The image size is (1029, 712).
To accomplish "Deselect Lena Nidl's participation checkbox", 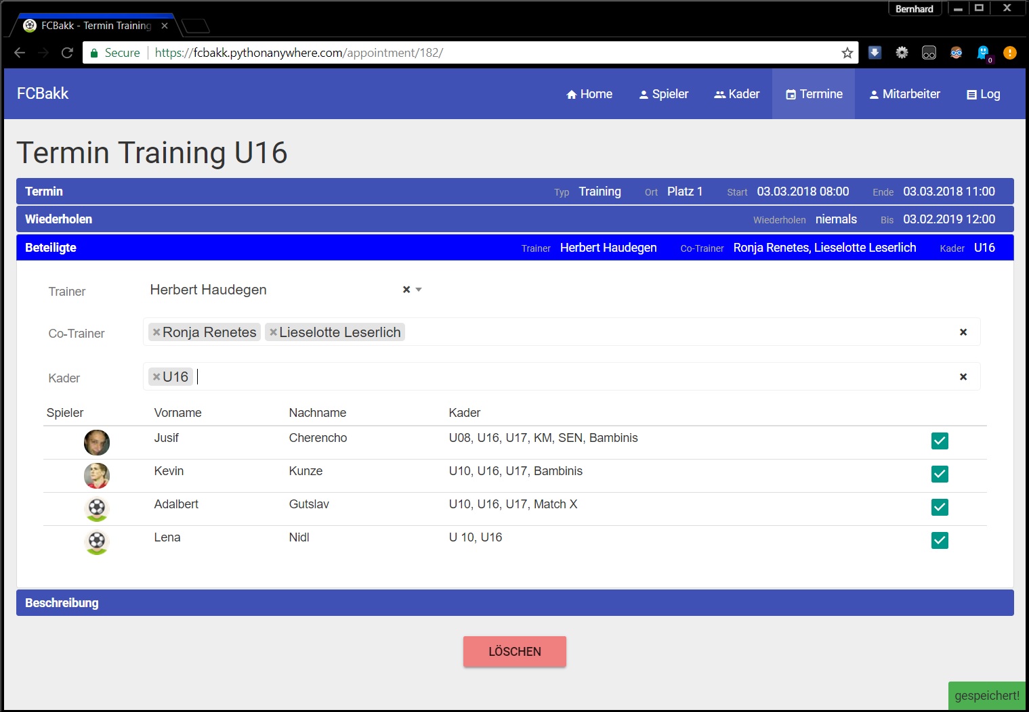I will click(940, 541).
